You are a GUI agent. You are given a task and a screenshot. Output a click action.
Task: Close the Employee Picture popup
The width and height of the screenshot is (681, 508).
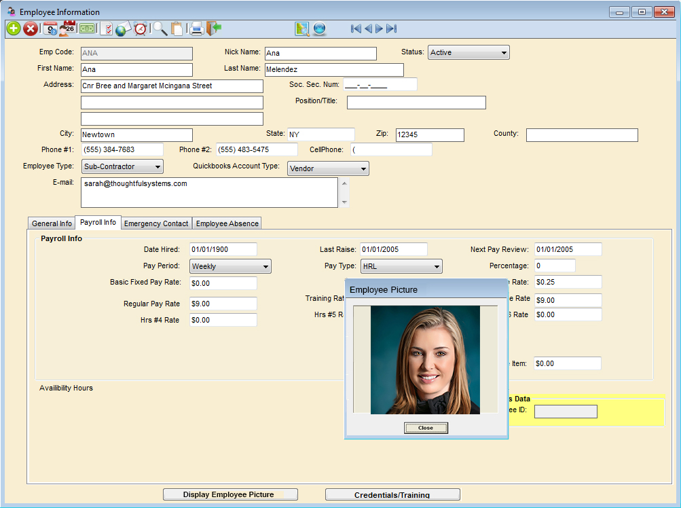426,428
